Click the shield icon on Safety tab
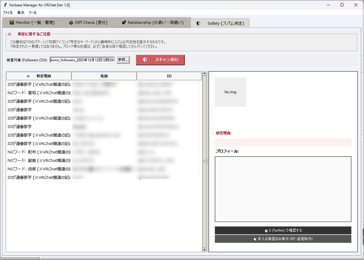The height and width of the screenshot is (260, 364). 198,22
